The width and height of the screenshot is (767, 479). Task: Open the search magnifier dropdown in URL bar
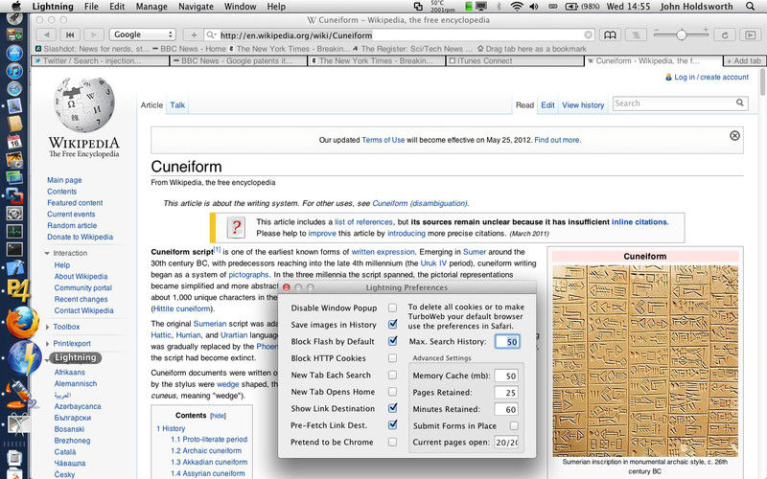[211, 34]
